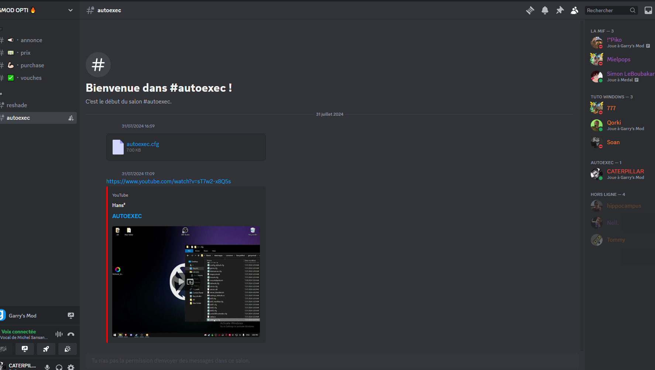
Task: Open user settings gear
Action: tap(71, 367)
